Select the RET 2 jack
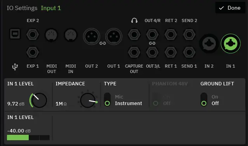 click(x=171, y=34)
